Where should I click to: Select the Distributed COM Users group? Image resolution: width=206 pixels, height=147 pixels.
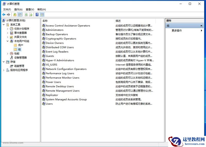[x=60, y=47]
